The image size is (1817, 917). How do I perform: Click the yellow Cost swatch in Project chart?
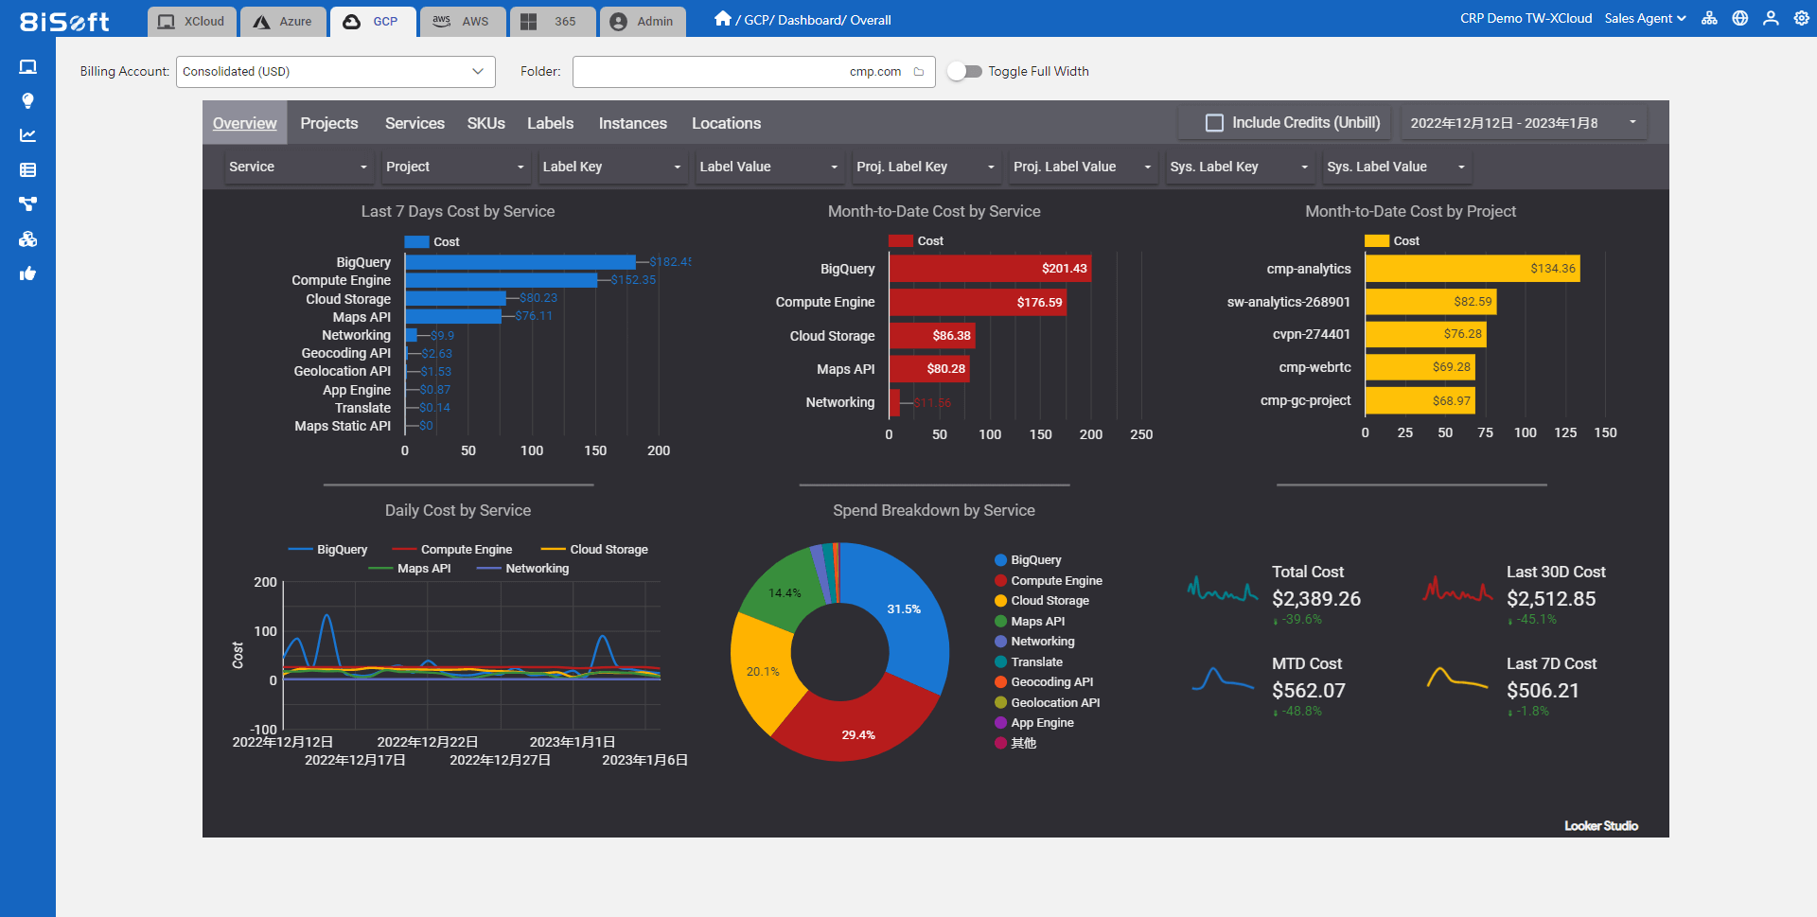click(x=1377, y=241)
